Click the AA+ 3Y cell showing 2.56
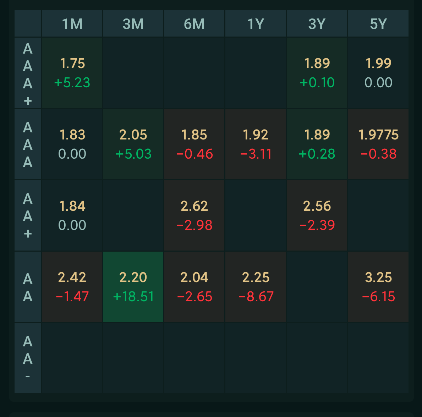Image resolution: width=422 pixels, height=417 pixels. (317, 215)
